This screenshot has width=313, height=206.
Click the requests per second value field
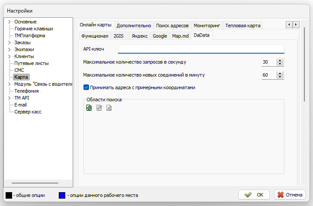coord(269,62)
